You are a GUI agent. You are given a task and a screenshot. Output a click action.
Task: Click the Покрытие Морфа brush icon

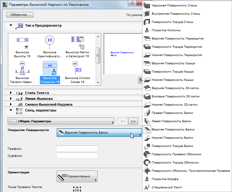point(147,179)
